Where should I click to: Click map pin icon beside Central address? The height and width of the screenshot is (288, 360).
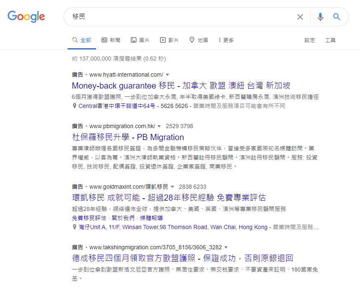(x=74, y=106)
